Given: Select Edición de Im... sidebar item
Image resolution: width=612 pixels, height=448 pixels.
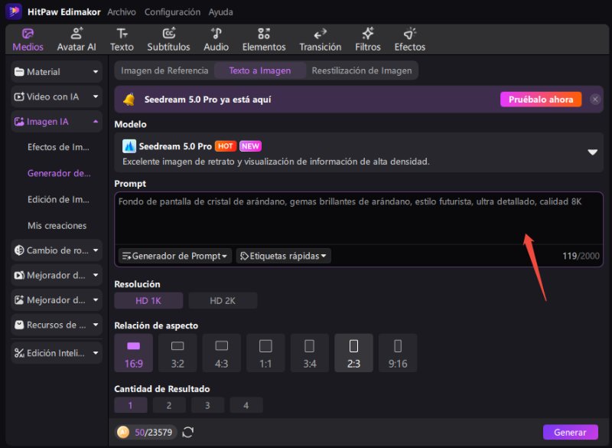Looking at the screenshot, I should click(x=59, y=199).
